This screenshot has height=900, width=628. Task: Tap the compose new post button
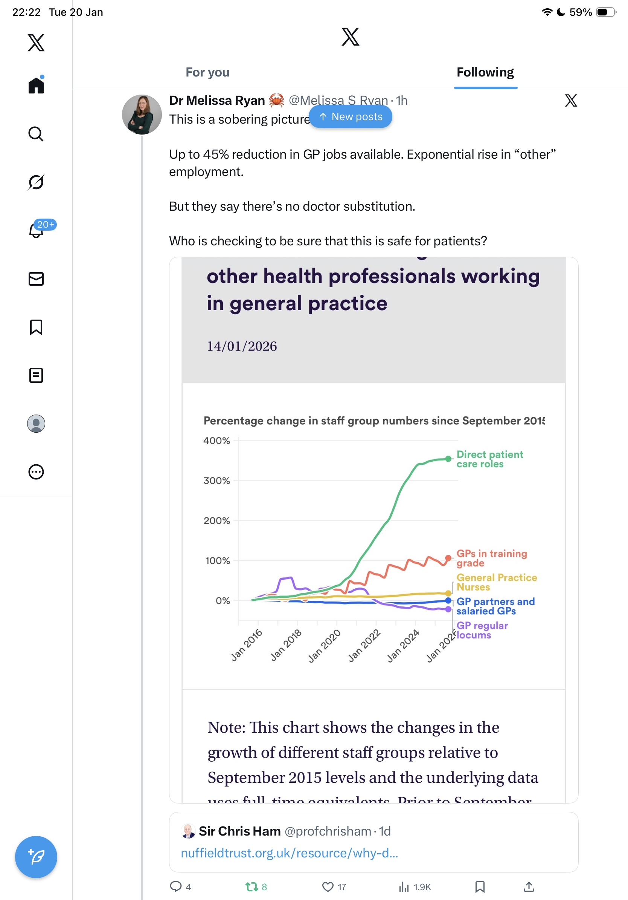(x=36, y=857)
